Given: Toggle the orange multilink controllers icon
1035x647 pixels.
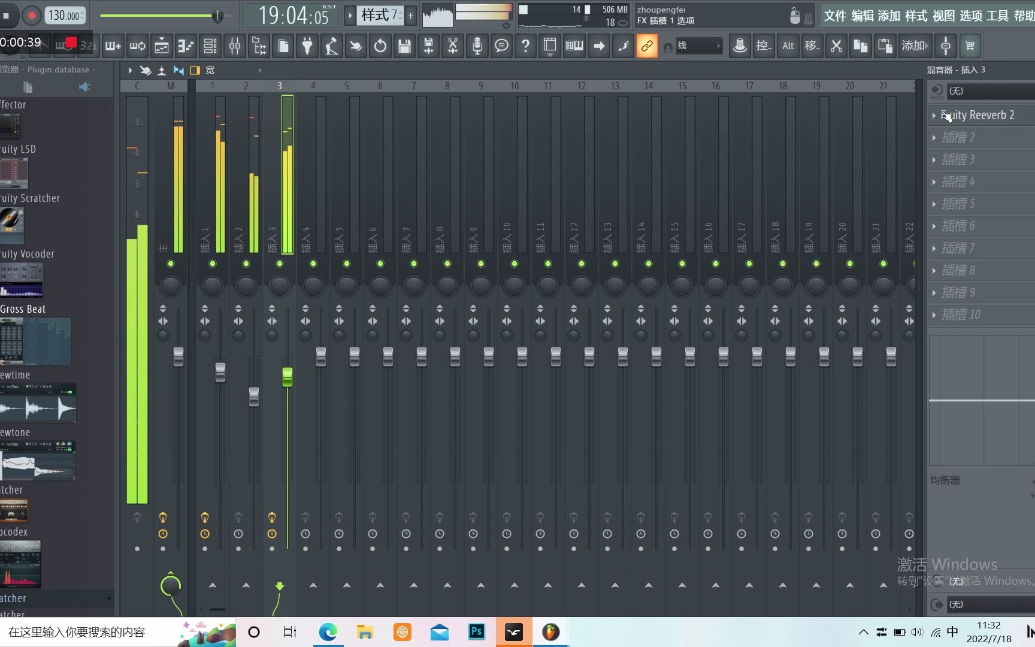Looking at the screenshot, I should tap(647, 46).
